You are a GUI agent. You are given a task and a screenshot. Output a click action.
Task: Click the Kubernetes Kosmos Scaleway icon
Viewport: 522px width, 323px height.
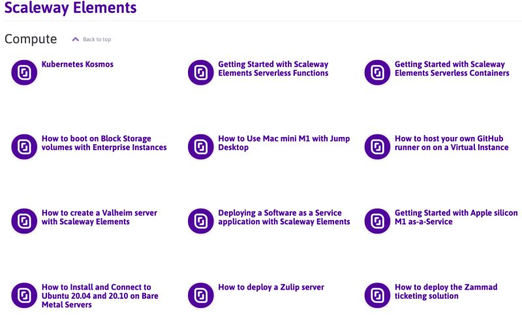click(x=24, y=72)
